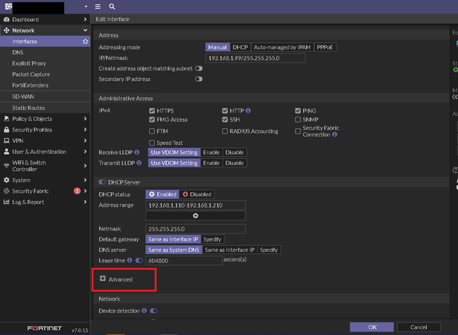Toggle the Secondary IP address switch
The image size is (458, 335).
tap(199, 79)
